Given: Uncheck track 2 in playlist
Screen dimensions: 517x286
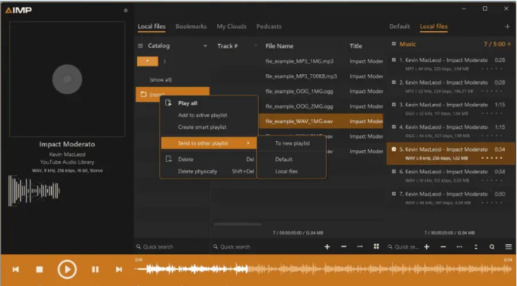Looking at the screenshot, I should [x=394, y=83].
